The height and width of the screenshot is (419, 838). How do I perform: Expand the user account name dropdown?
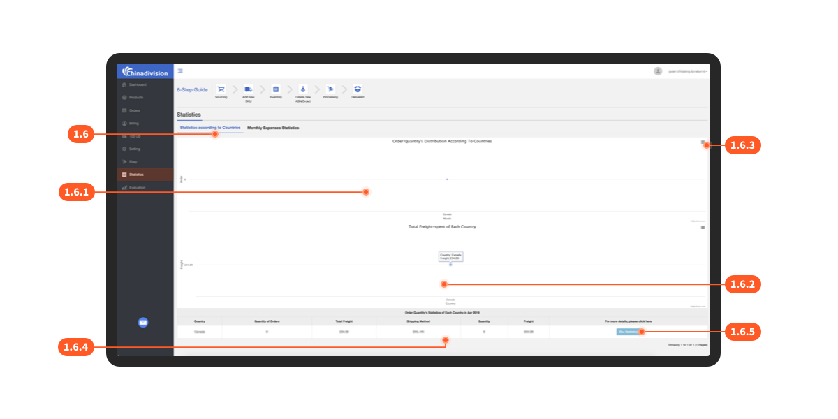688,71
